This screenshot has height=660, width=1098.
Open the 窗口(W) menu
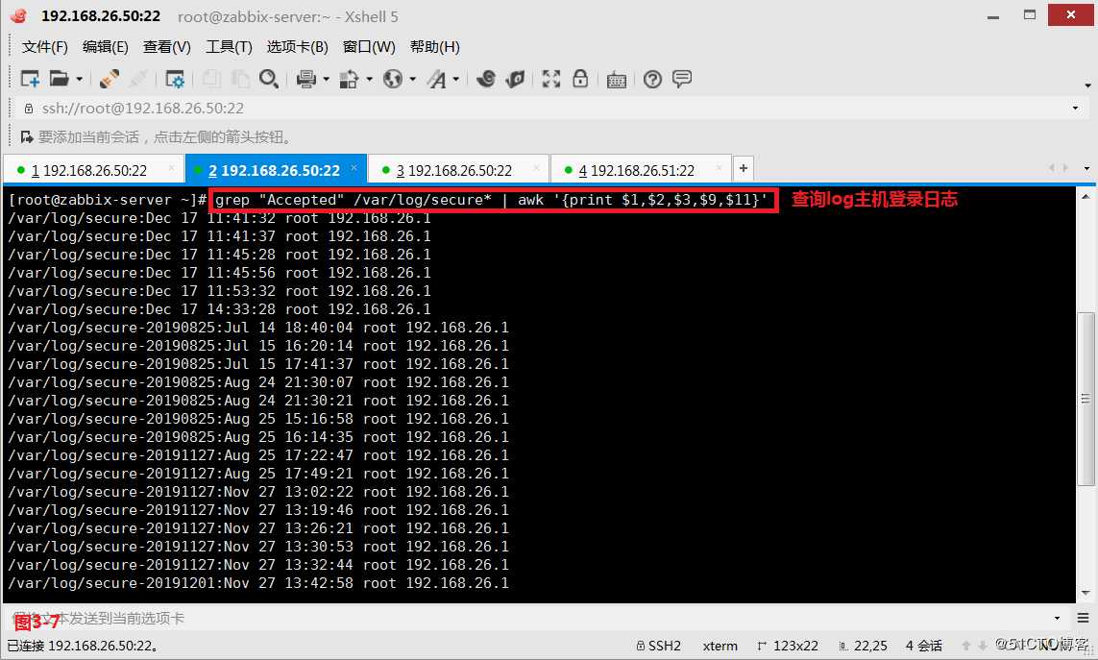pyautogui.click(x=369, y=47)
